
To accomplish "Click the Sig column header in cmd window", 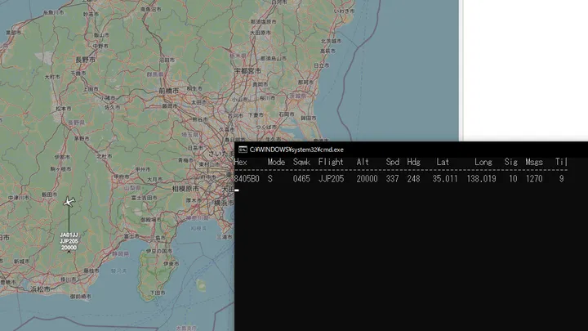I will [x=510, y=162].
